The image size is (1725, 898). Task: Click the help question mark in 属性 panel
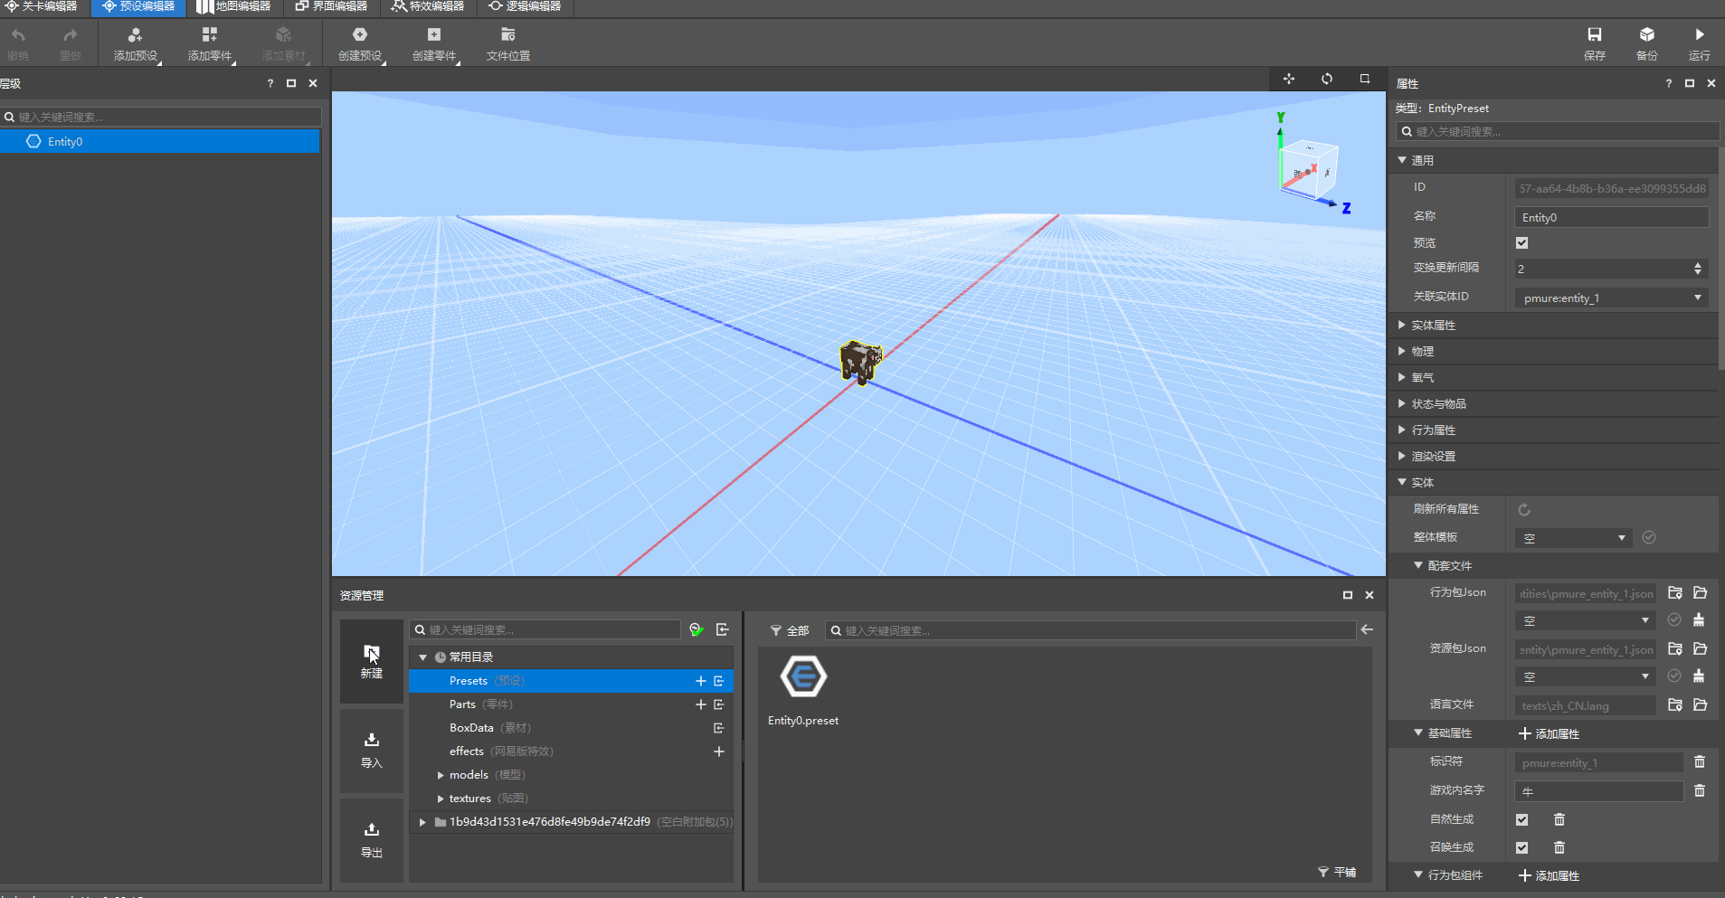point(1668,83)
